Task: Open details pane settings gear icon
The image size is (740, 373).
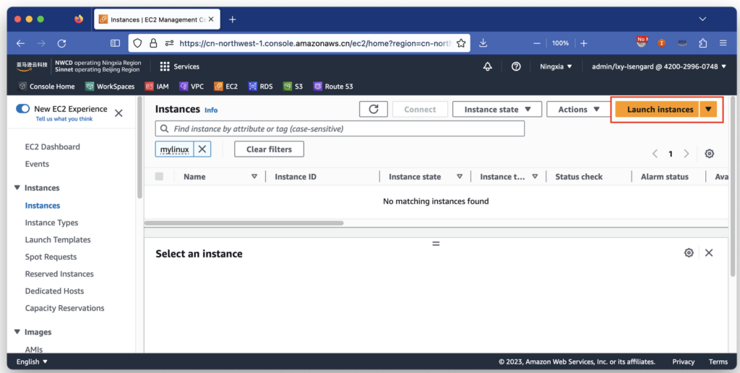Action: [x=689, y=253]
